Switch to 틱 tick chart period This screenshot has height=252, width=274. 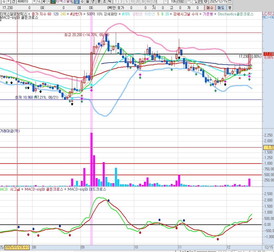pyautogui.click(x=110, y=2)
